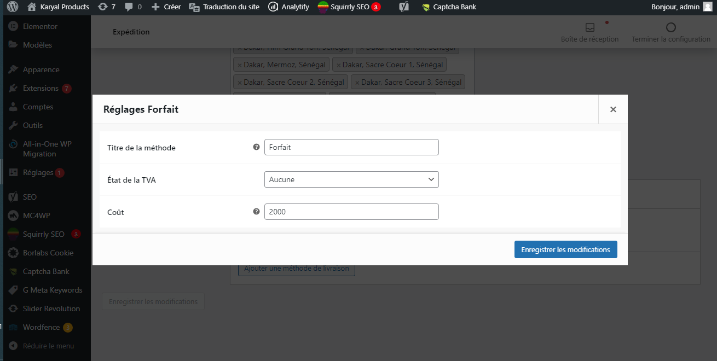
Task: Click the Réglages Forfait dialog heading
Action: pyautogui.click(x=141, y=109)
